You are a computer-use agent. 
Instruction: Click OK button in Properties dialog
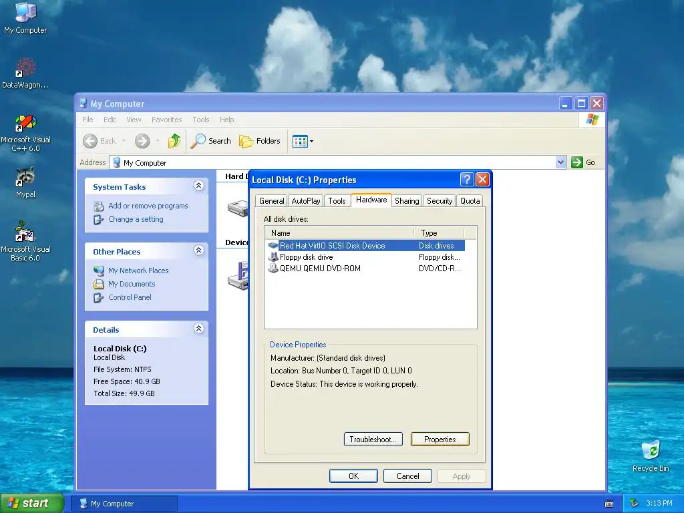click(354, 476)
